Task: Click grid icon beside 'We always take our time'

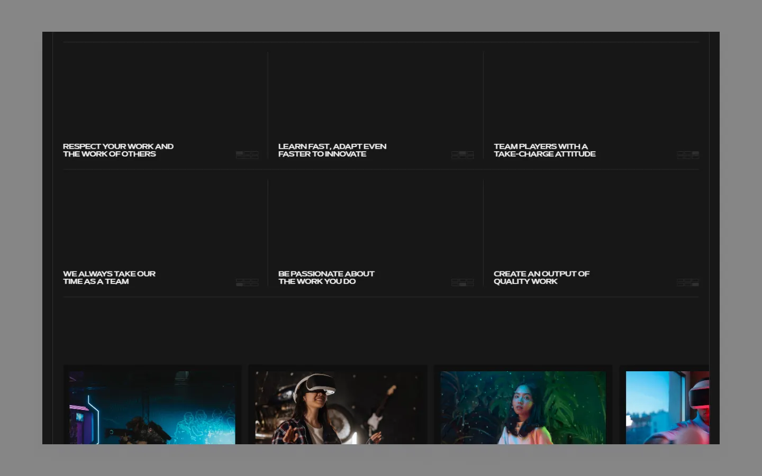Action: pos(247,282)
